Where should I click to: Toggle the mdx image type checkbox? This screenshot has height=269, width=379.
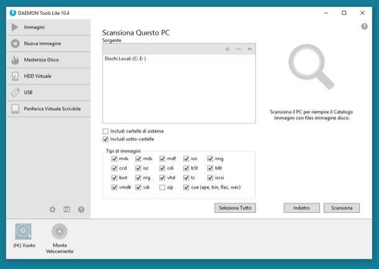point(114,159)
